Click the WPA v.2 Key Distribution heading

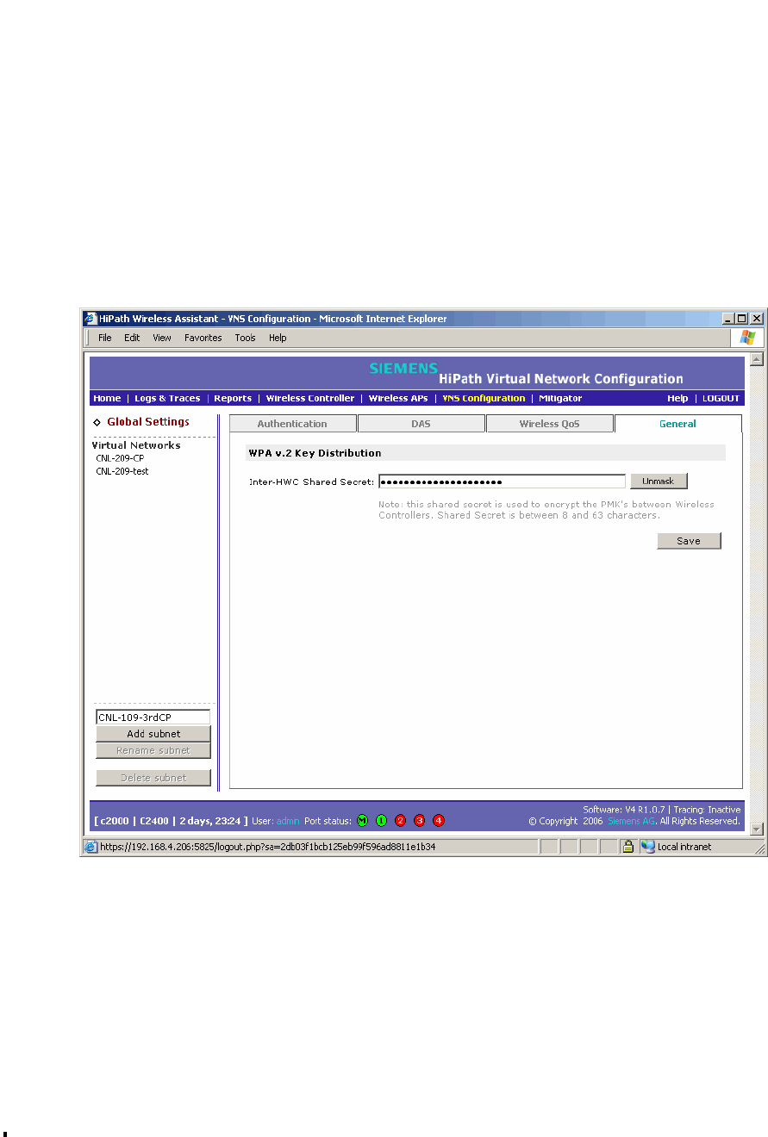click(315, 452)
